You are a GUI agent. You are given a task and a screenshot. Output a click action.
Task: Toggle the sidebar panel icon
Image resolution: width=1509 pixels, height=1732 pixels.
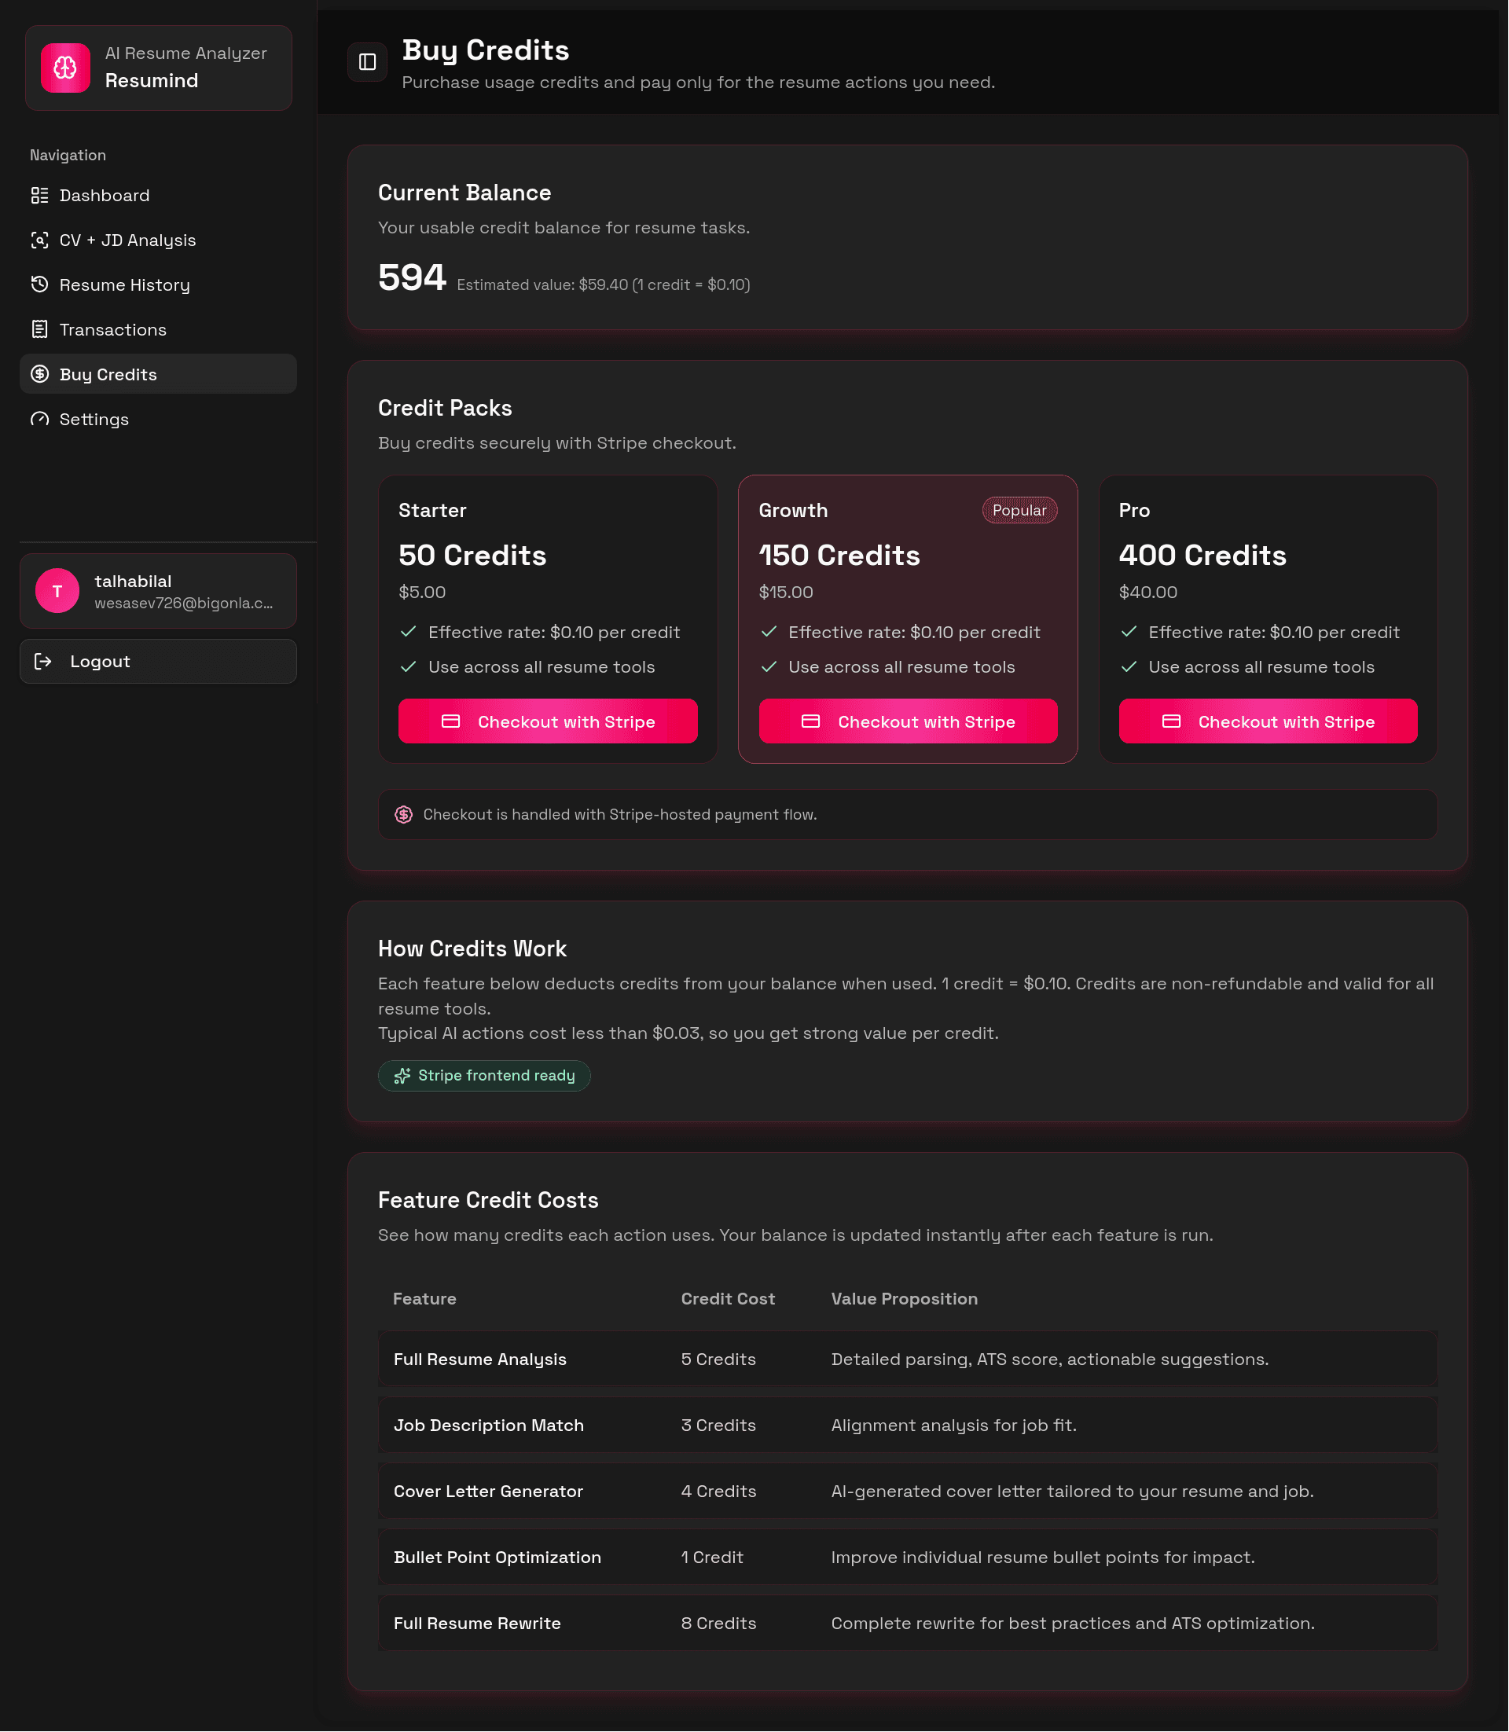(367, 61)
